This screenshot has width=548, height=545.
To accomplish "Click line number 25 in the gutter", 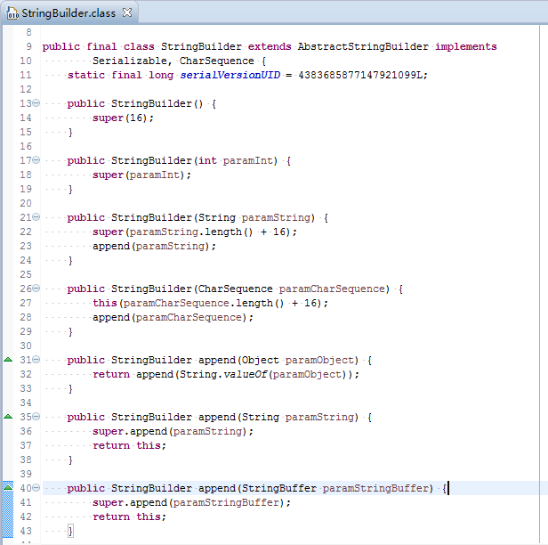I will 26,274.
